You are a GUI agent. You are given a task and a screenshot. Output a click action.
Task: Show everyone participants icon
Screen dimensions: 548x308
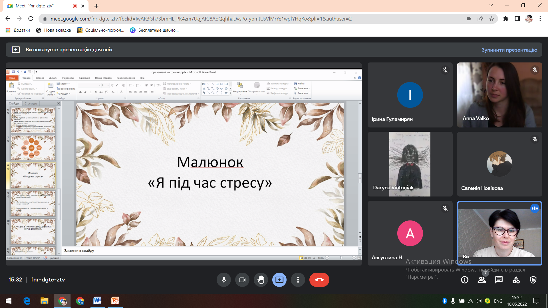(x=482, y=280)
